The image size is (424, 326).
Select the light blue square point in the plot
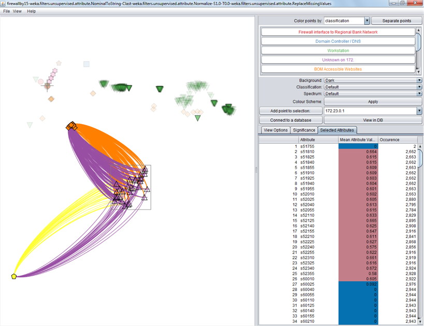[x=86, y=64]
